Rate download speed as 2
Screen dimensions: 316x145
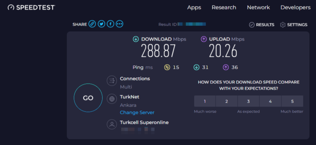click(x=227, y=101)
